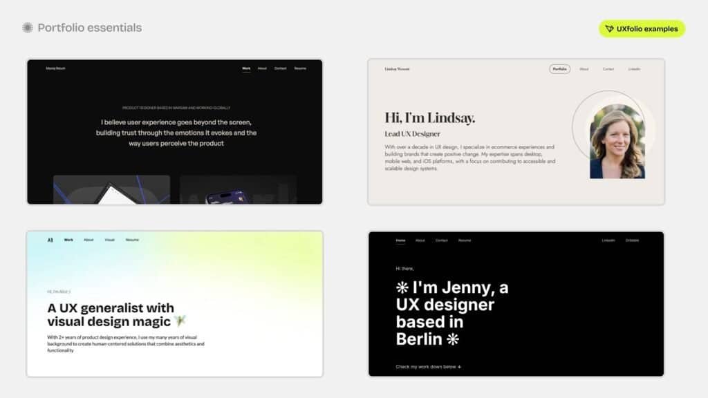Screen dimensions: 708x398
Task: Click Home in Jenny's portfolio navigation
Action: point(400,240)
